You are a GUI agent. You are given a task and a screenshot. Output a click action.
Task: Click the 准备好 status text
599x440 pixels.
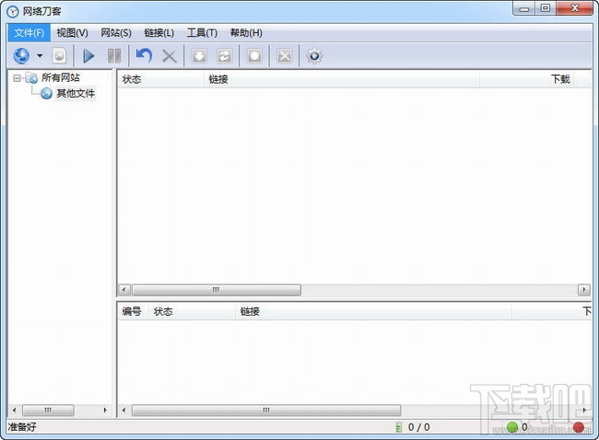22,426
